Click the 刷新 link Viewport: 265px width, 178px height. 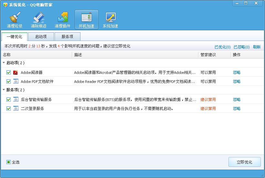click(257, 47)
